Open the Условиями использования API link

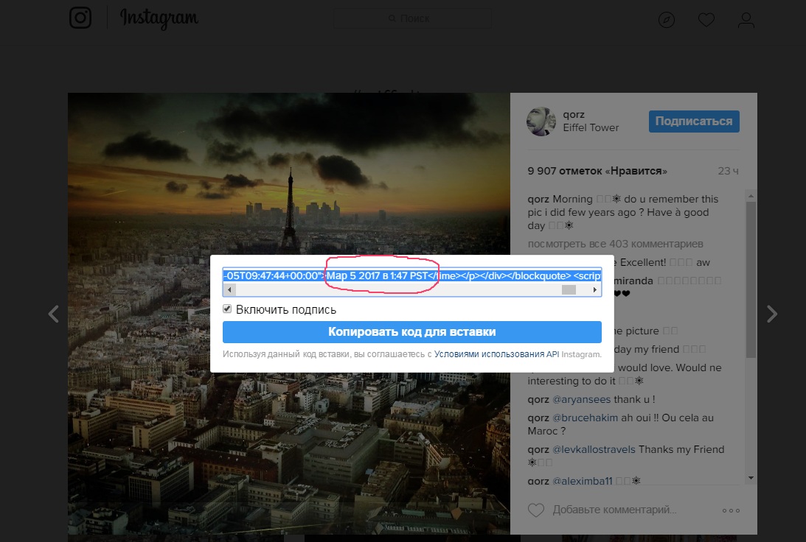[496, 354]
